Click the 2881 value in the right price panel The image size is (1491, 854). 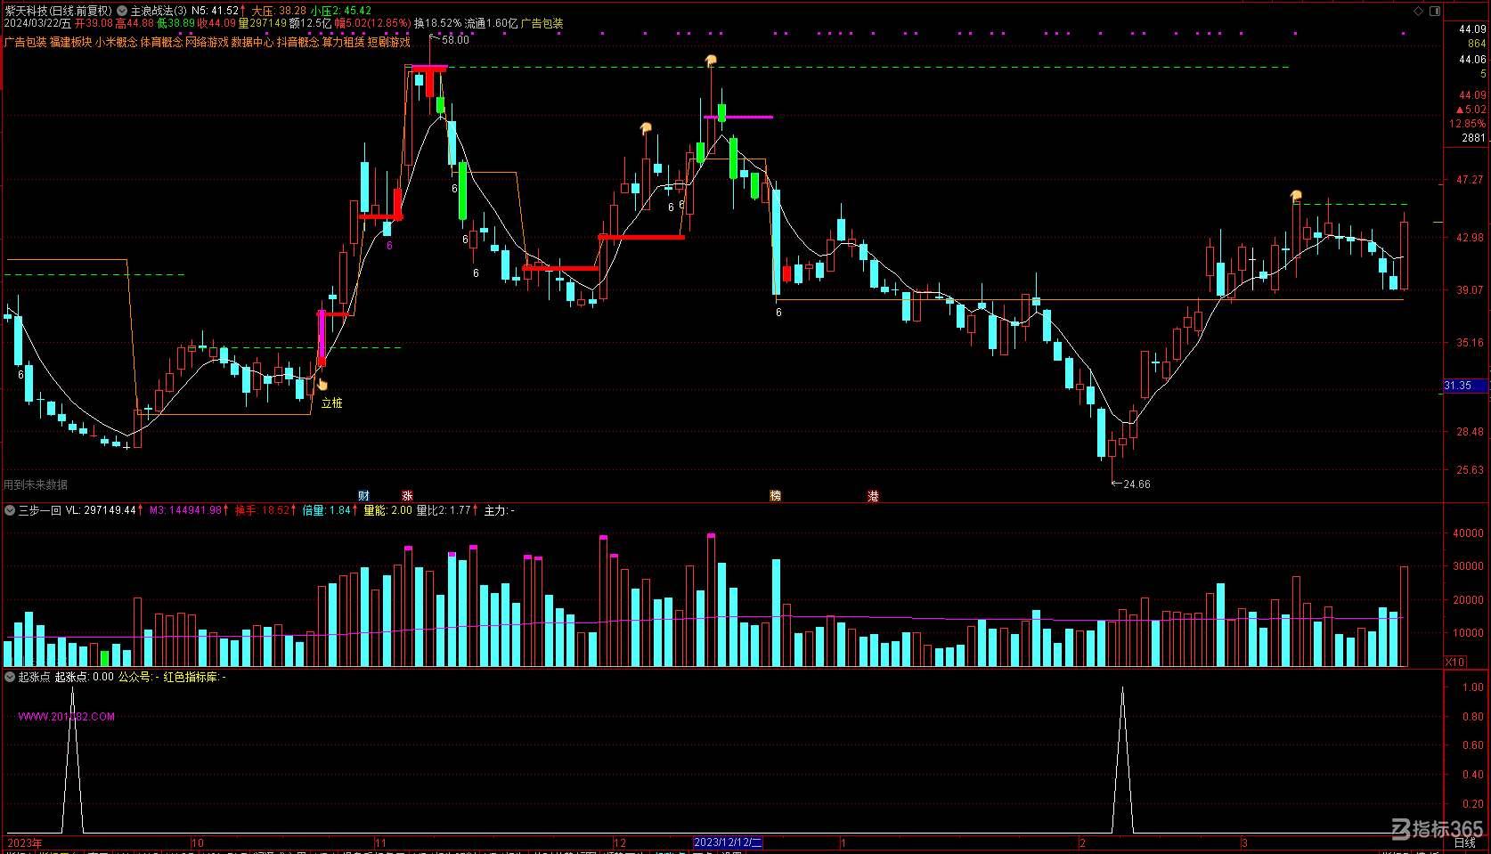[1473, 138]
